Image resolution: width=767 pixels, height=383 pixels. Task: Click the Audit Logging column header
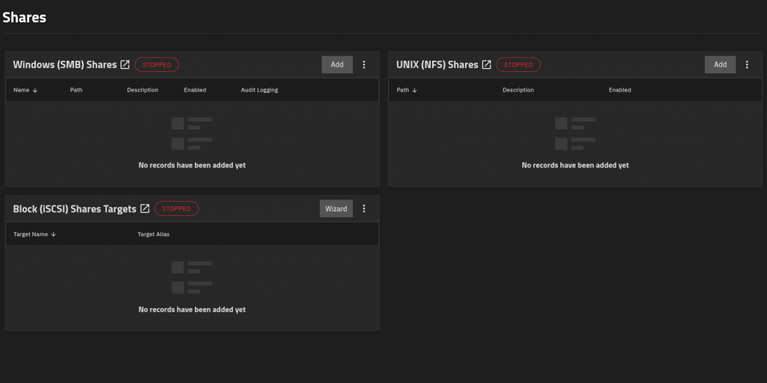tap(259, 90)
